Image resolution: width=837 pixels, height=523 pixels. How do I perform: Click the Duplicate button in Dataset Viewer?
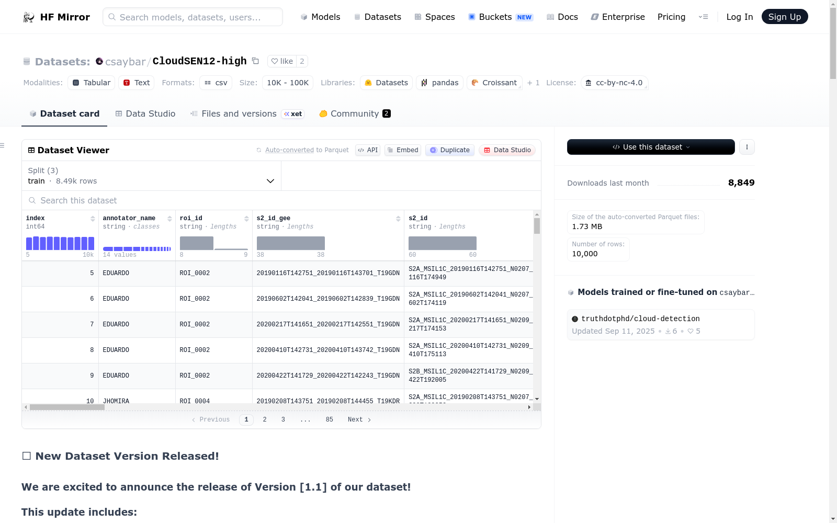[x=450, y=150]
